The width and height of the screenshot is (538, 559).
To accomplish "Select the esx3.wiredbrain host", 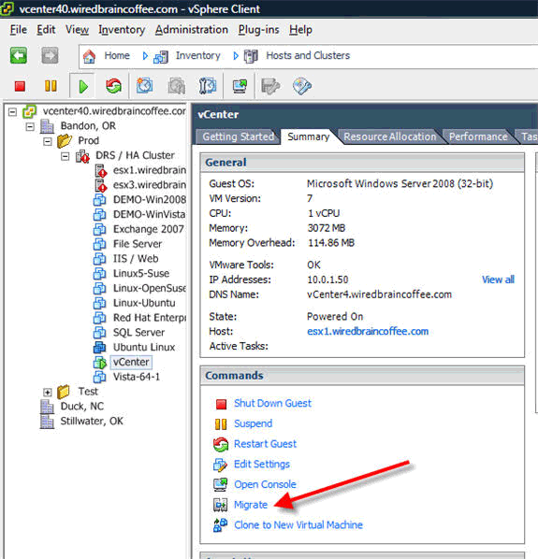I will click(x=150, y=185).
